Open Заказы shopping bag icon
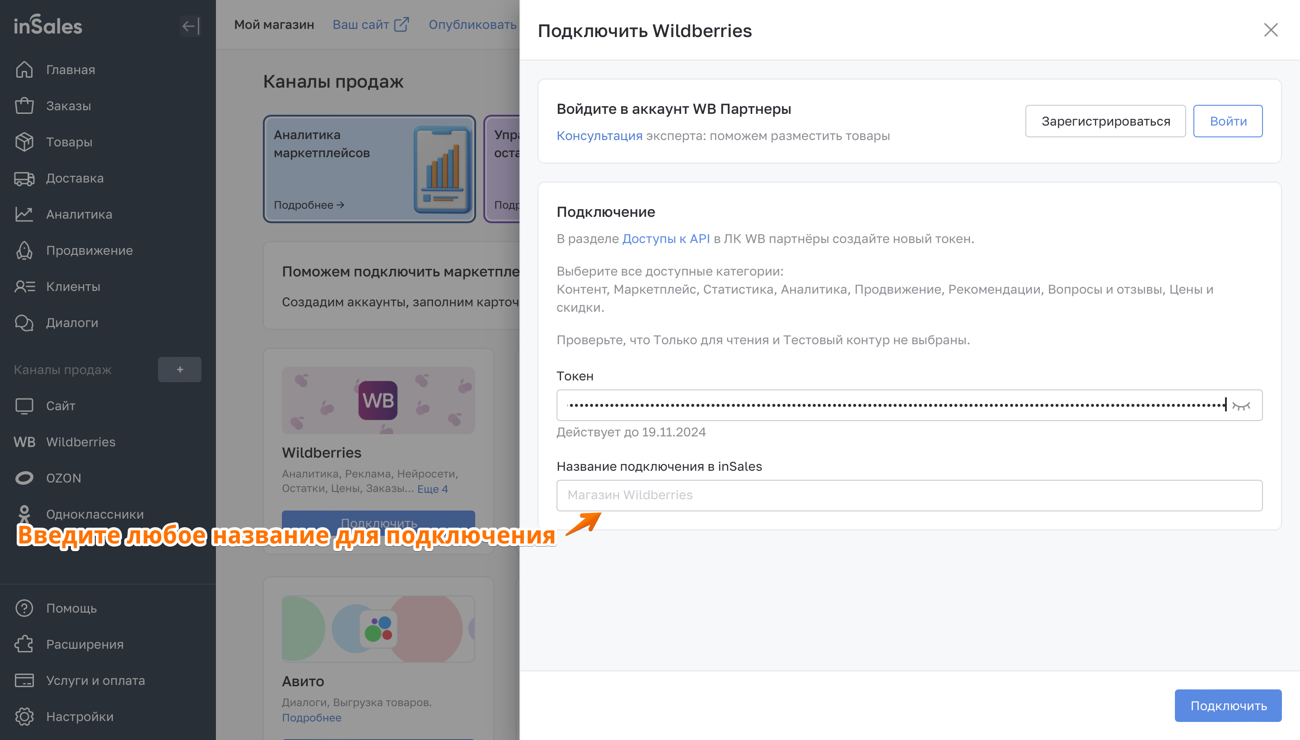The image size is (1300, 740). tap(24, 106)
